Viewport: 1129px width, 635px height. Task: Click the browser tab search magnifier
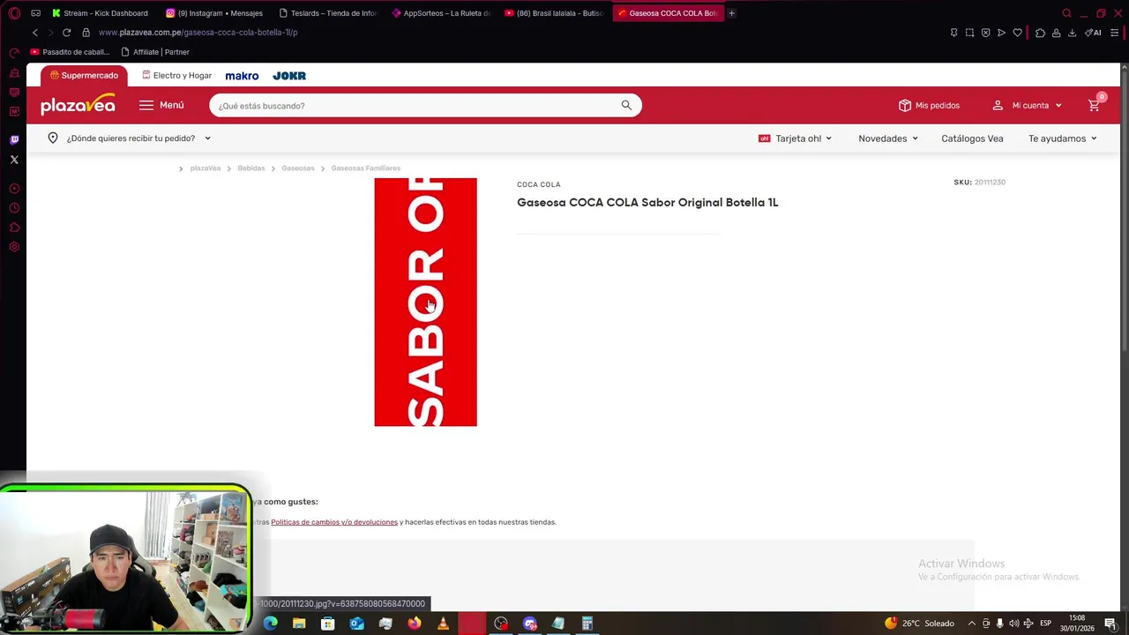click(x=1066, y=13)
